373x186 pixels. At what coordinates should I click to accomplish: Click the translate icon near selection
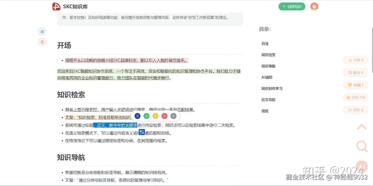point(142,132)
